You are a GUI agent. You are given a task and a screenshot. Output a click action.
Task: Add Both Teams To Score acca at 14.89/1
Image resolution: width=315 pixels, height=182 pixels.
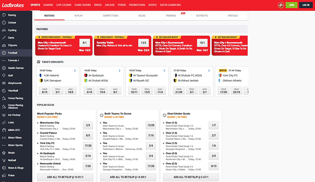[128, 177]
